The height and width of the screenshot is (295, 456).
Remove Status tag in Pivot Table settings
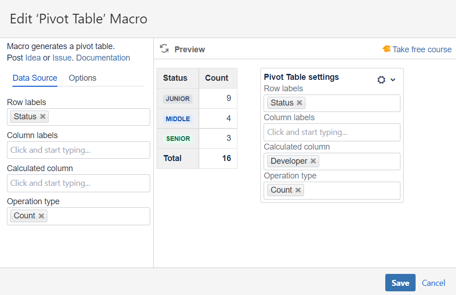coord(299,103)
